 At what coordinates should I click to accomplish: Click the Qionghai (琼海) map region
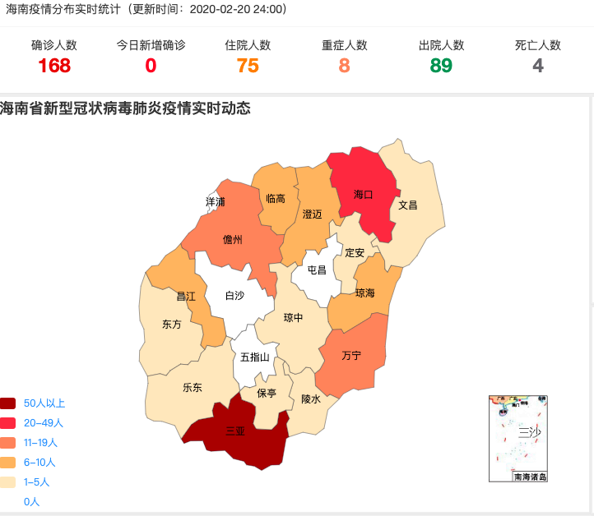coord(364,293)
